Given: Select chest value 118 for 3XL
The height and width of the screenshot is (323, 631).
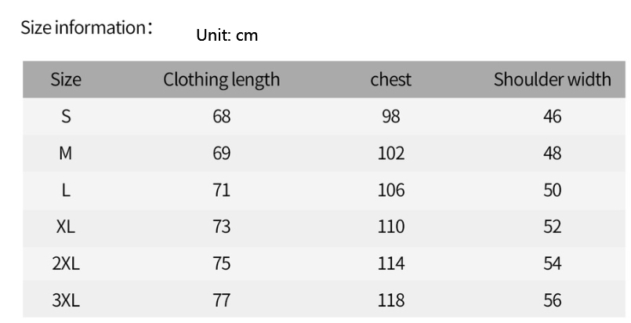Looking at the screenshot, I should pos(390,300).
